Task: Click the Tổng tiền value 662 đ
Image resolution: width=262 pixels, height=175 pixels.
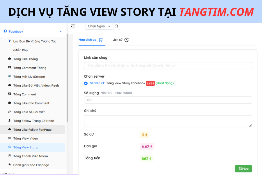Action: 146,159
